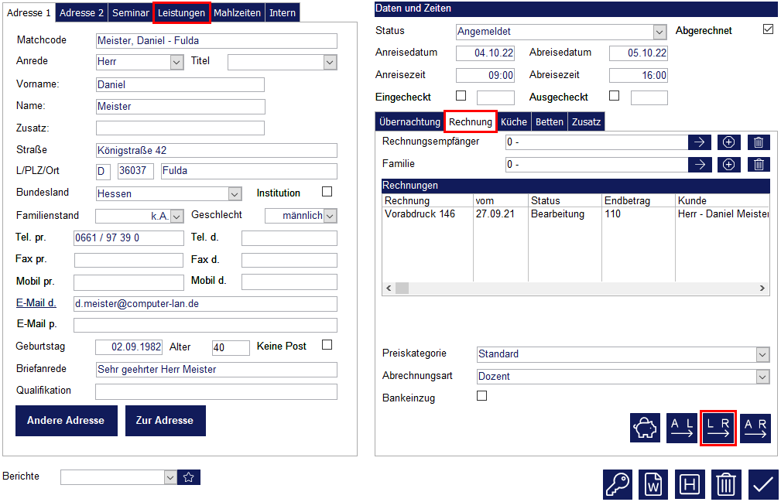Enable the Bankeinzug checkbox
This screenshot has height=502, width=781.
click(x=482, y=396)
